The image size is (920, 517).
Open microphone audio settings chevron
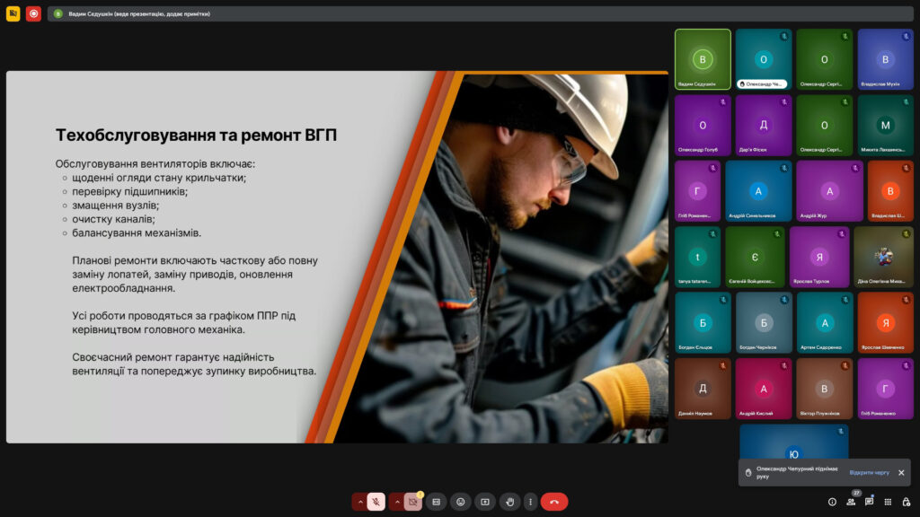(360, 502)
